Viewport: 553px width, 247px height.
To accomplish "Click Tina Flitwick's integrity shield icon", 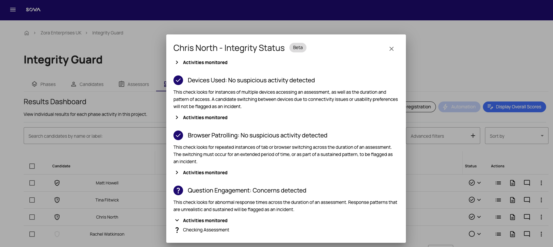I will pyautogui.click(x=57, y=200).
